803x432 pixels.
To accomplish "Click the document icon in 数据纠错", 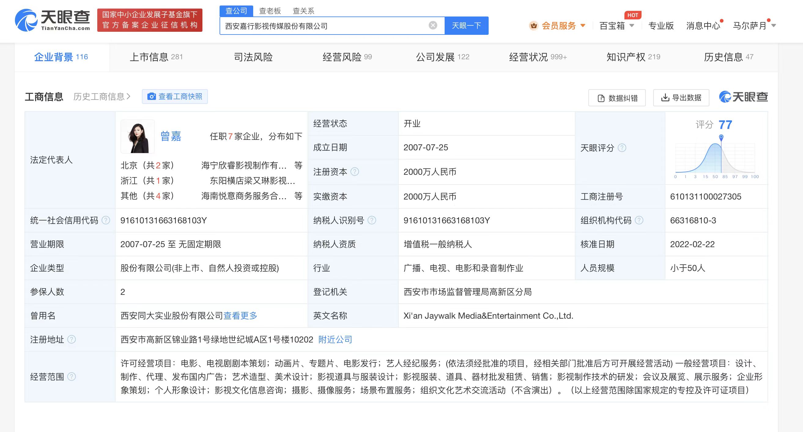I will pyautogui.click(x=601, y=98).
